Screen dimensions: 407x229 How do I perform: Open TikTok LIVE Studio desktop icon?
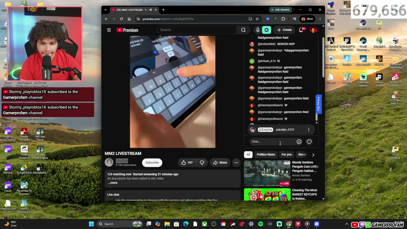(x=395, y=79)
